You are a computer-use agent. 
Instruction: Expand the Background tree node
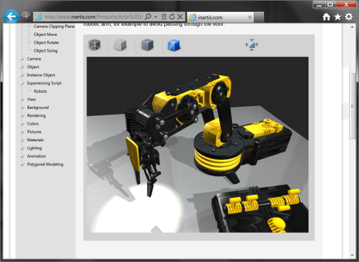point(21,107)
